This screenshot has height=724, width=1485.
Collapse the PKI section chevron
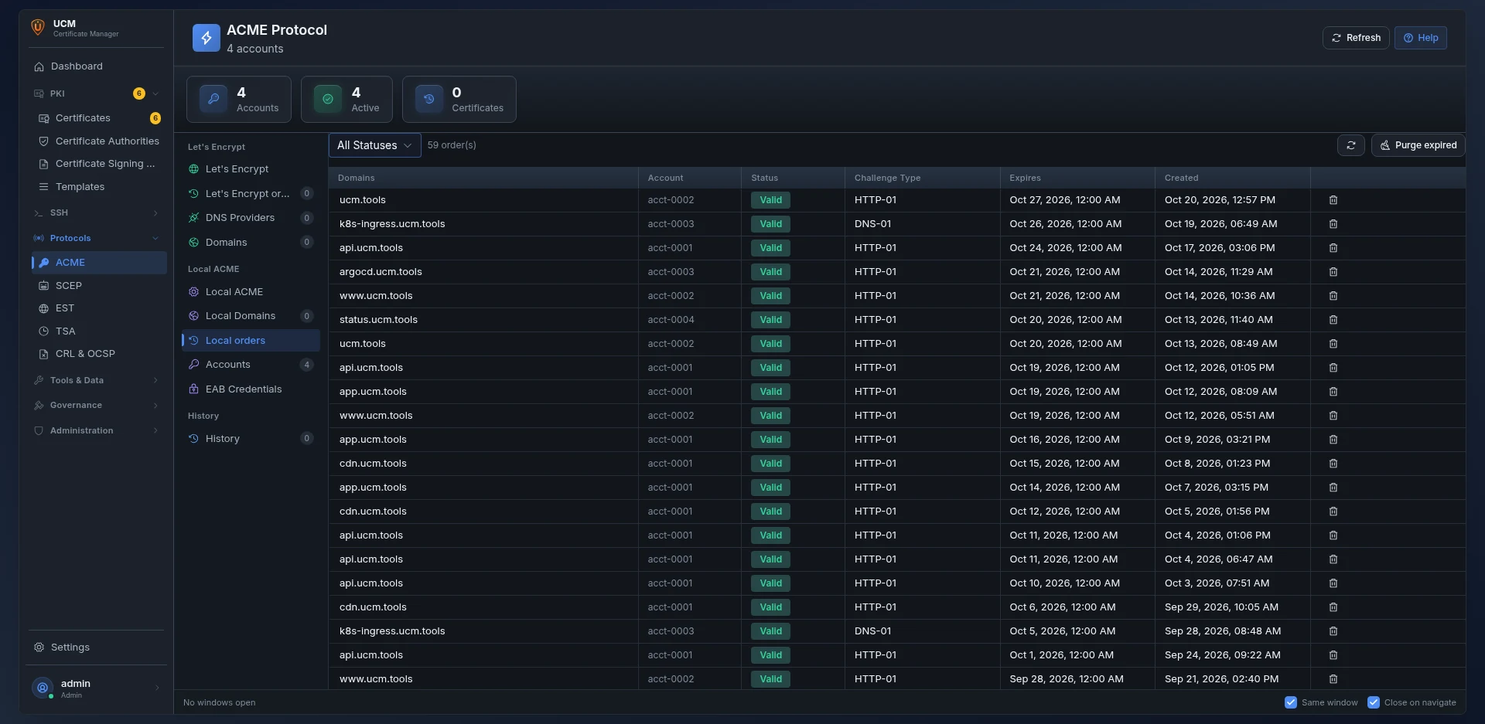point(155,93)
